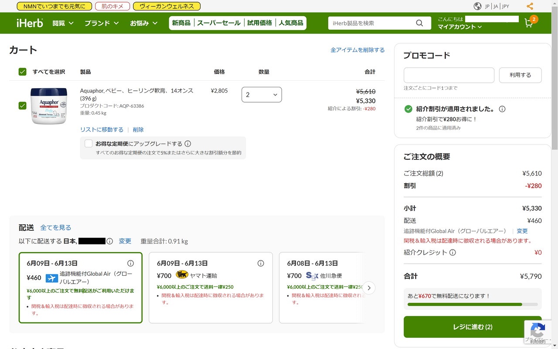Click the next arrow on shipping carousel

[369, 288]
